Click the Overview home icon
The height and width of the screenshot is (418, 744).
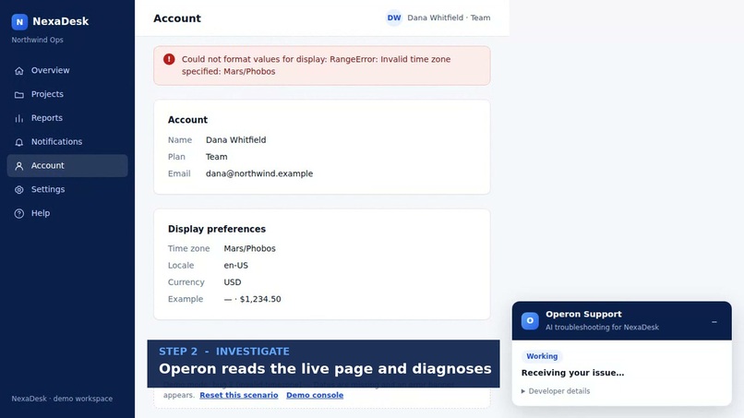pyautogui.click(x=19, y=71)
